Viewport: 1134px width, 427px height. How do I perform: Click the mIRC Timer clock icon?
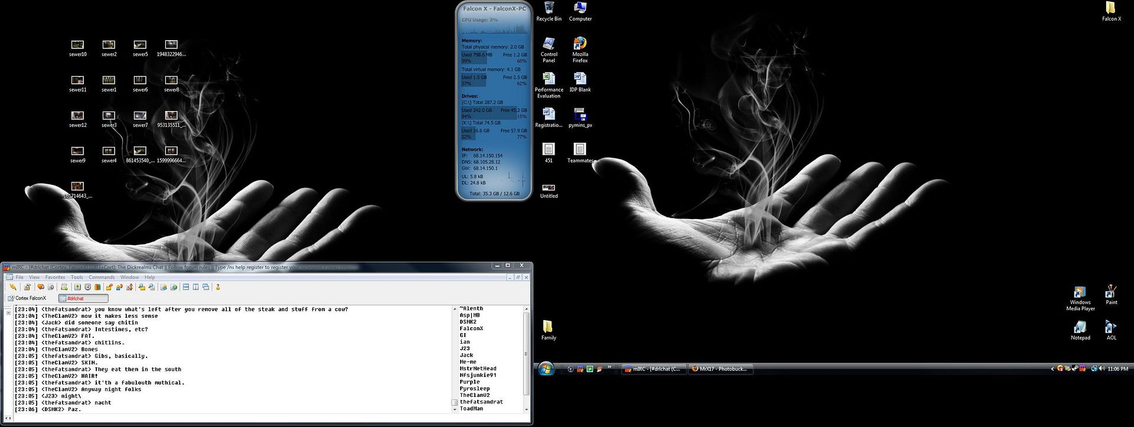87,287
